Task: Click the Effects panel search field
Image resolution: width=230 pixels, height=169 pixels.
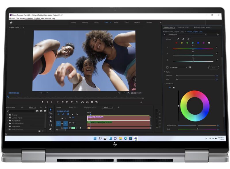Action: 20,111
